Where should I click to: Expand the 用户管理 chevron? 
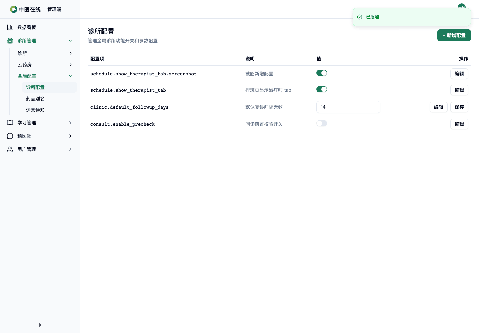(70, 149)
